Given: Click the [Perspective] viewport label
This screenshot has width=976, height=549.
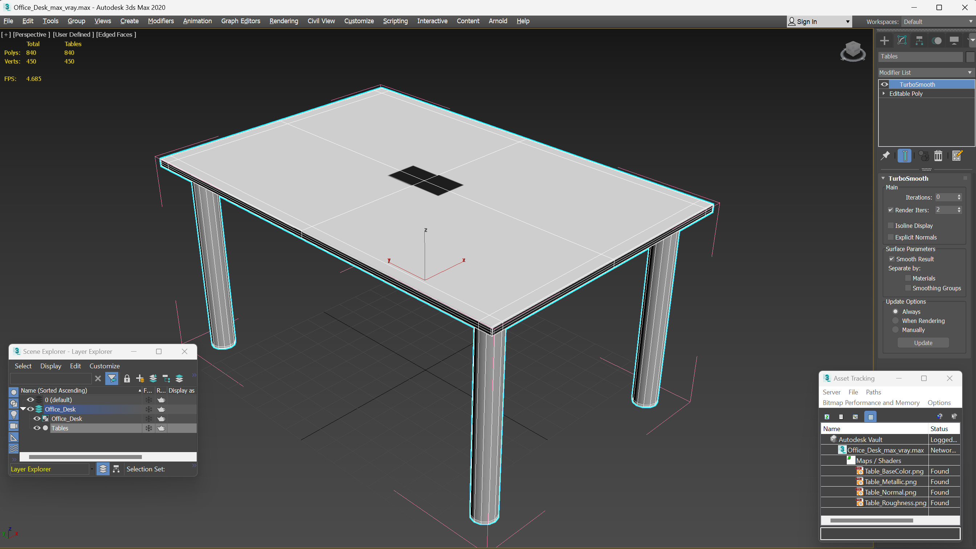Looking at the screenshot, I should coord(32,34).
